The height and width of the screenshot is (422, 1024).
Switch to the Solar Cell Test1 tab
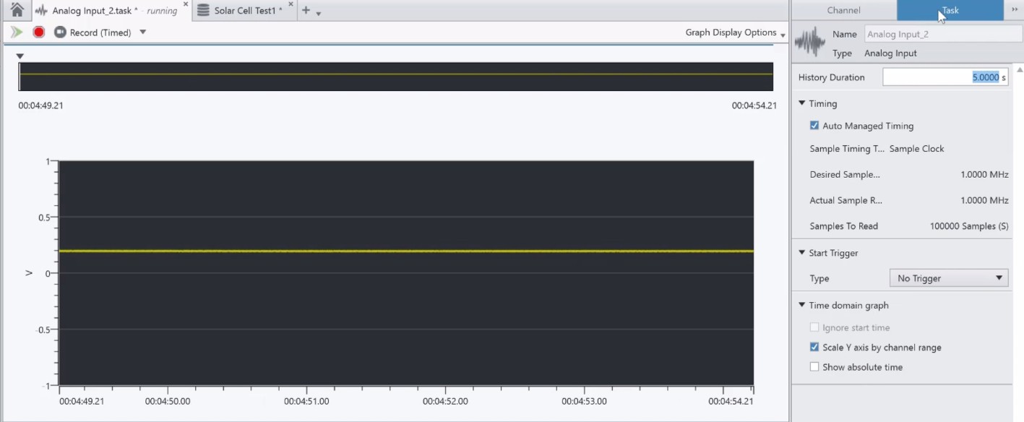coord(242,11)
